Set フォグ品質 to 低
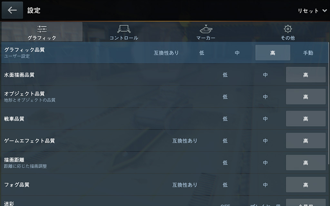330x206 pixels. [x=225, y=185]
